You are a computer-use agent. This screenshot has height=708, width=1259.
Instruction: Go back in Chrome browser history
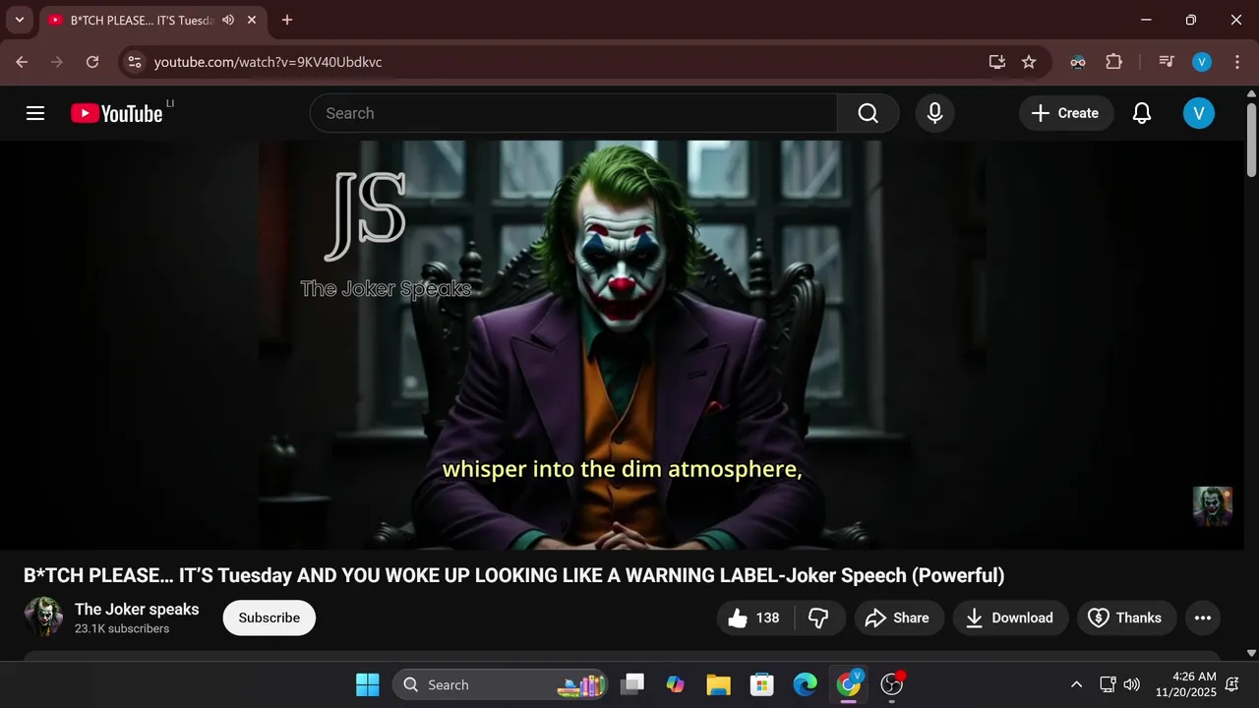pos(22,62)
